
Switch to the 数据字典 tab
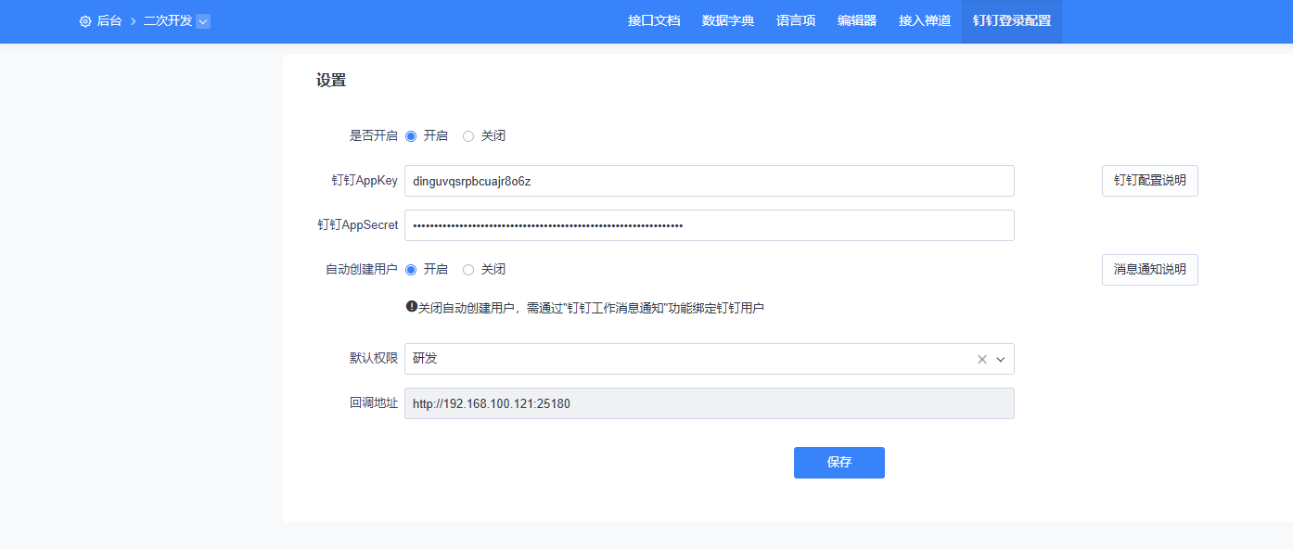(728, 21)
